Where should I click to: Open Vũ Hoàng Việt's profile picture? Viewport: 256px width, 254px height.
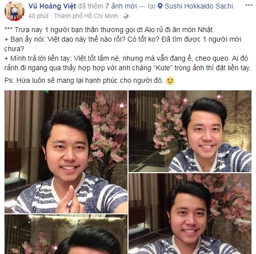[15, 12]
